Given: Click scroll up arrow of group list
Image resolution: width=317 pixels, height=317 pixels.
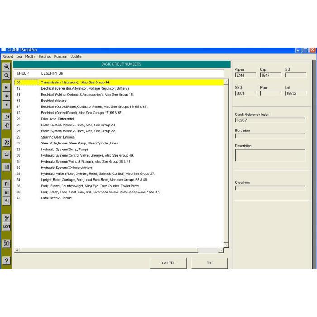Looking at the screenshot, I should pyautogui.click(x=226, y=82).
